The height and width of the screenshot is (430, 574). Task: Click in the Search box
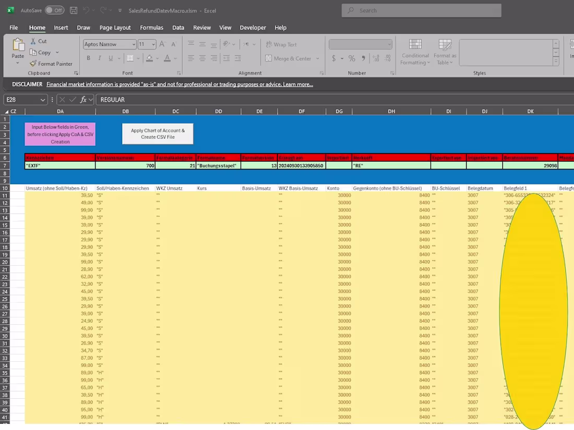pos(421,10)
